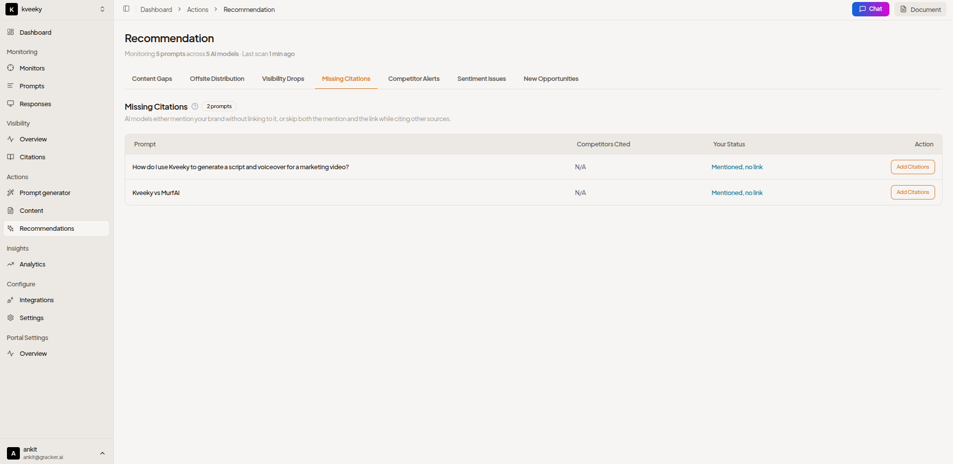
Task: Open Monitors from the sidebar
Action: tap(32, 68)
